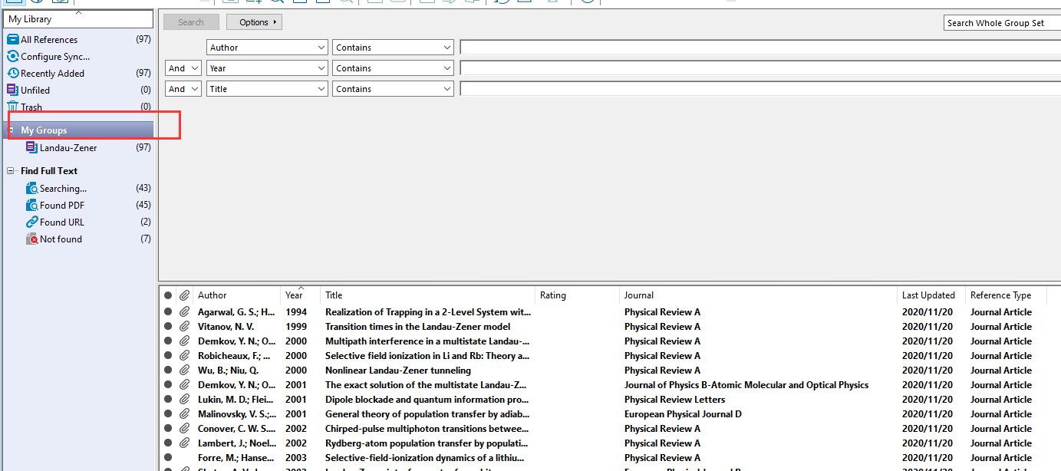This screenshot has width=1061, height=471.
Task: Open the Author search field dropdown
Action: click(x=268, y=48)
